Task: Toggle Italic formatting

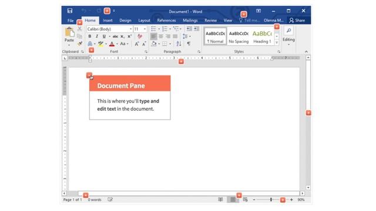Action: (x=97, y=36)
